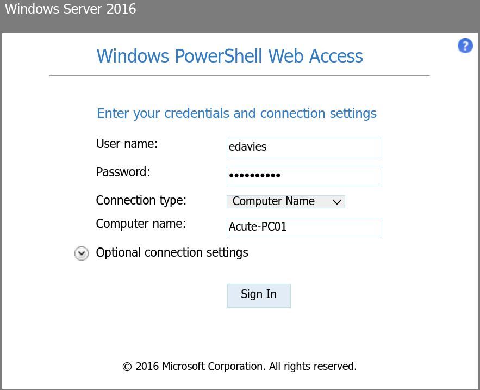Click the Enter your credentials heading
The image size is (480, 390).
(x=236, y=113)
